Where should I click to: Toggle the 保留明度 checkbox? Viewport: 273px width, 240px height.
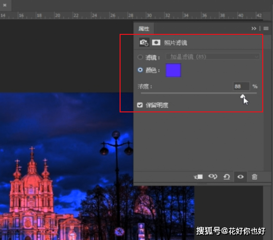pos(140,105)
